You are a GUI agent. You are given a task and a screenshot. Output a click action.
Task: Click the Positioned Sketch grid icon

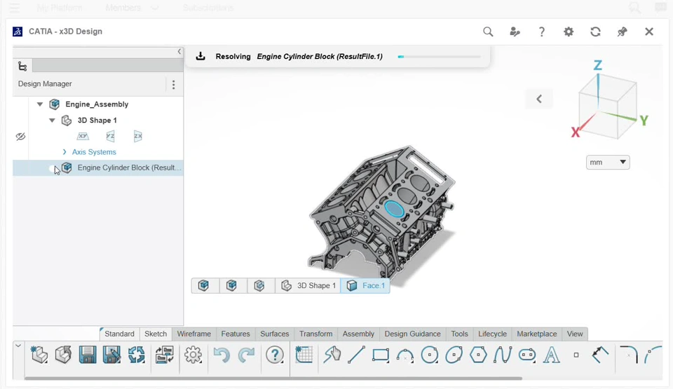click(x=304, y=355)
